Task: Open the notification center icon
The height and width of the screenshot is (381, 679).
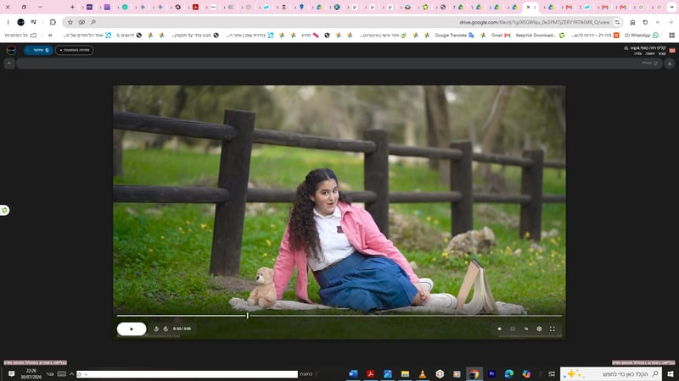Action: pyautogui.click(x=12, y=373)
